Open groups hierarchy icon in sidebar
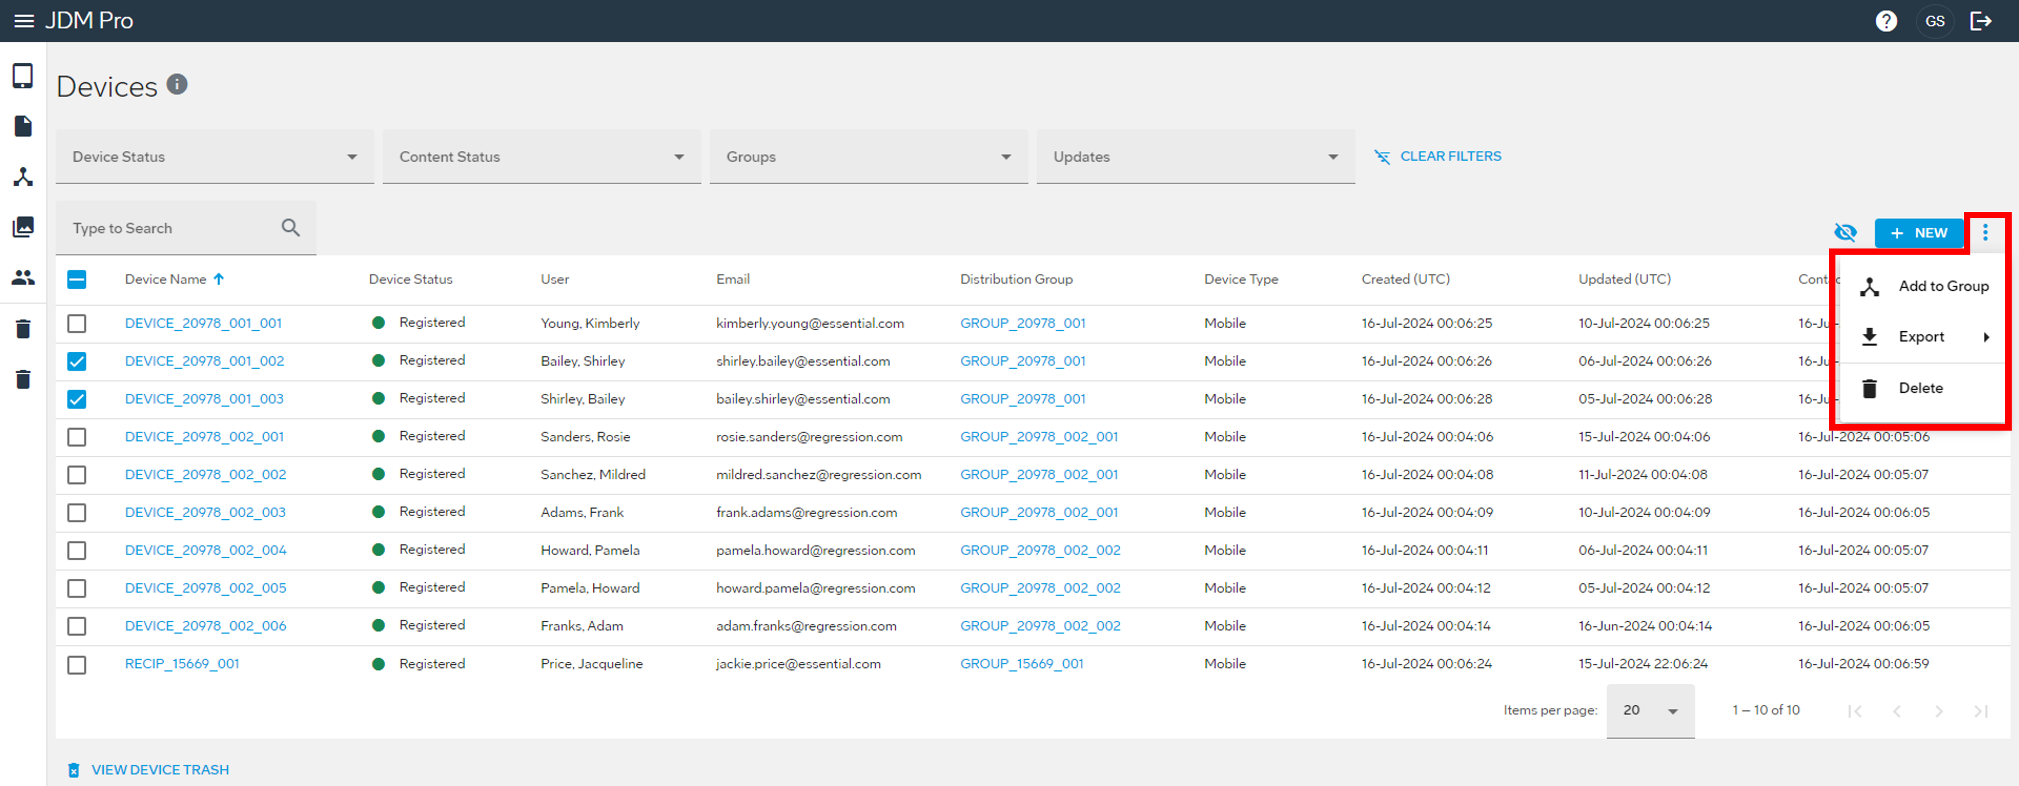The width and height of the screenshot is (2019, 786). [23, 177]
